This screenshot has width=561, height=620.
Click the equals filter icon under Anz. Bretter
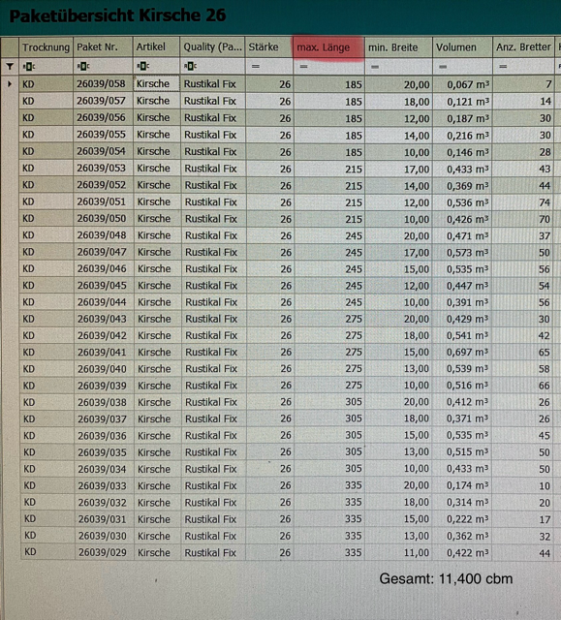click(503, 67)
